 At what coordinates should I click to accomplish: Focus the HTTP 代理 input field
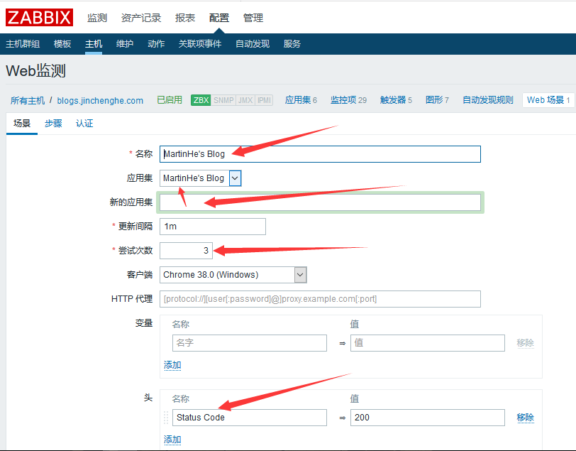[320, 299]
